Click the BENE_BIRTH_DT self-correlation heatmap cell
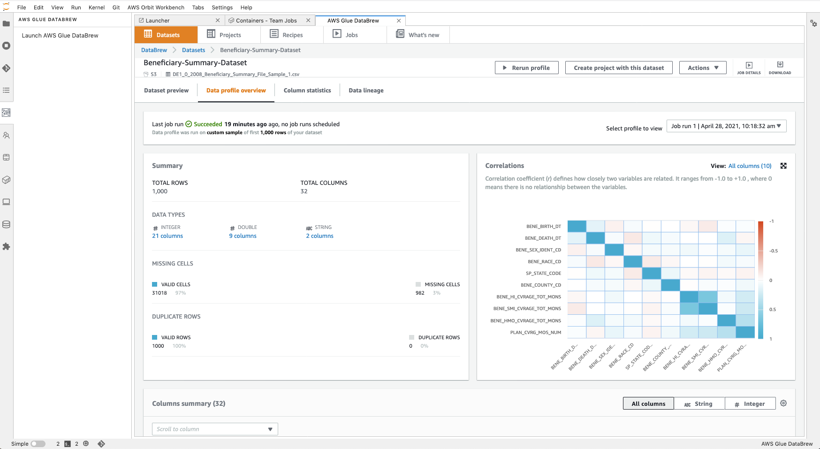 (x=577, y=226)
